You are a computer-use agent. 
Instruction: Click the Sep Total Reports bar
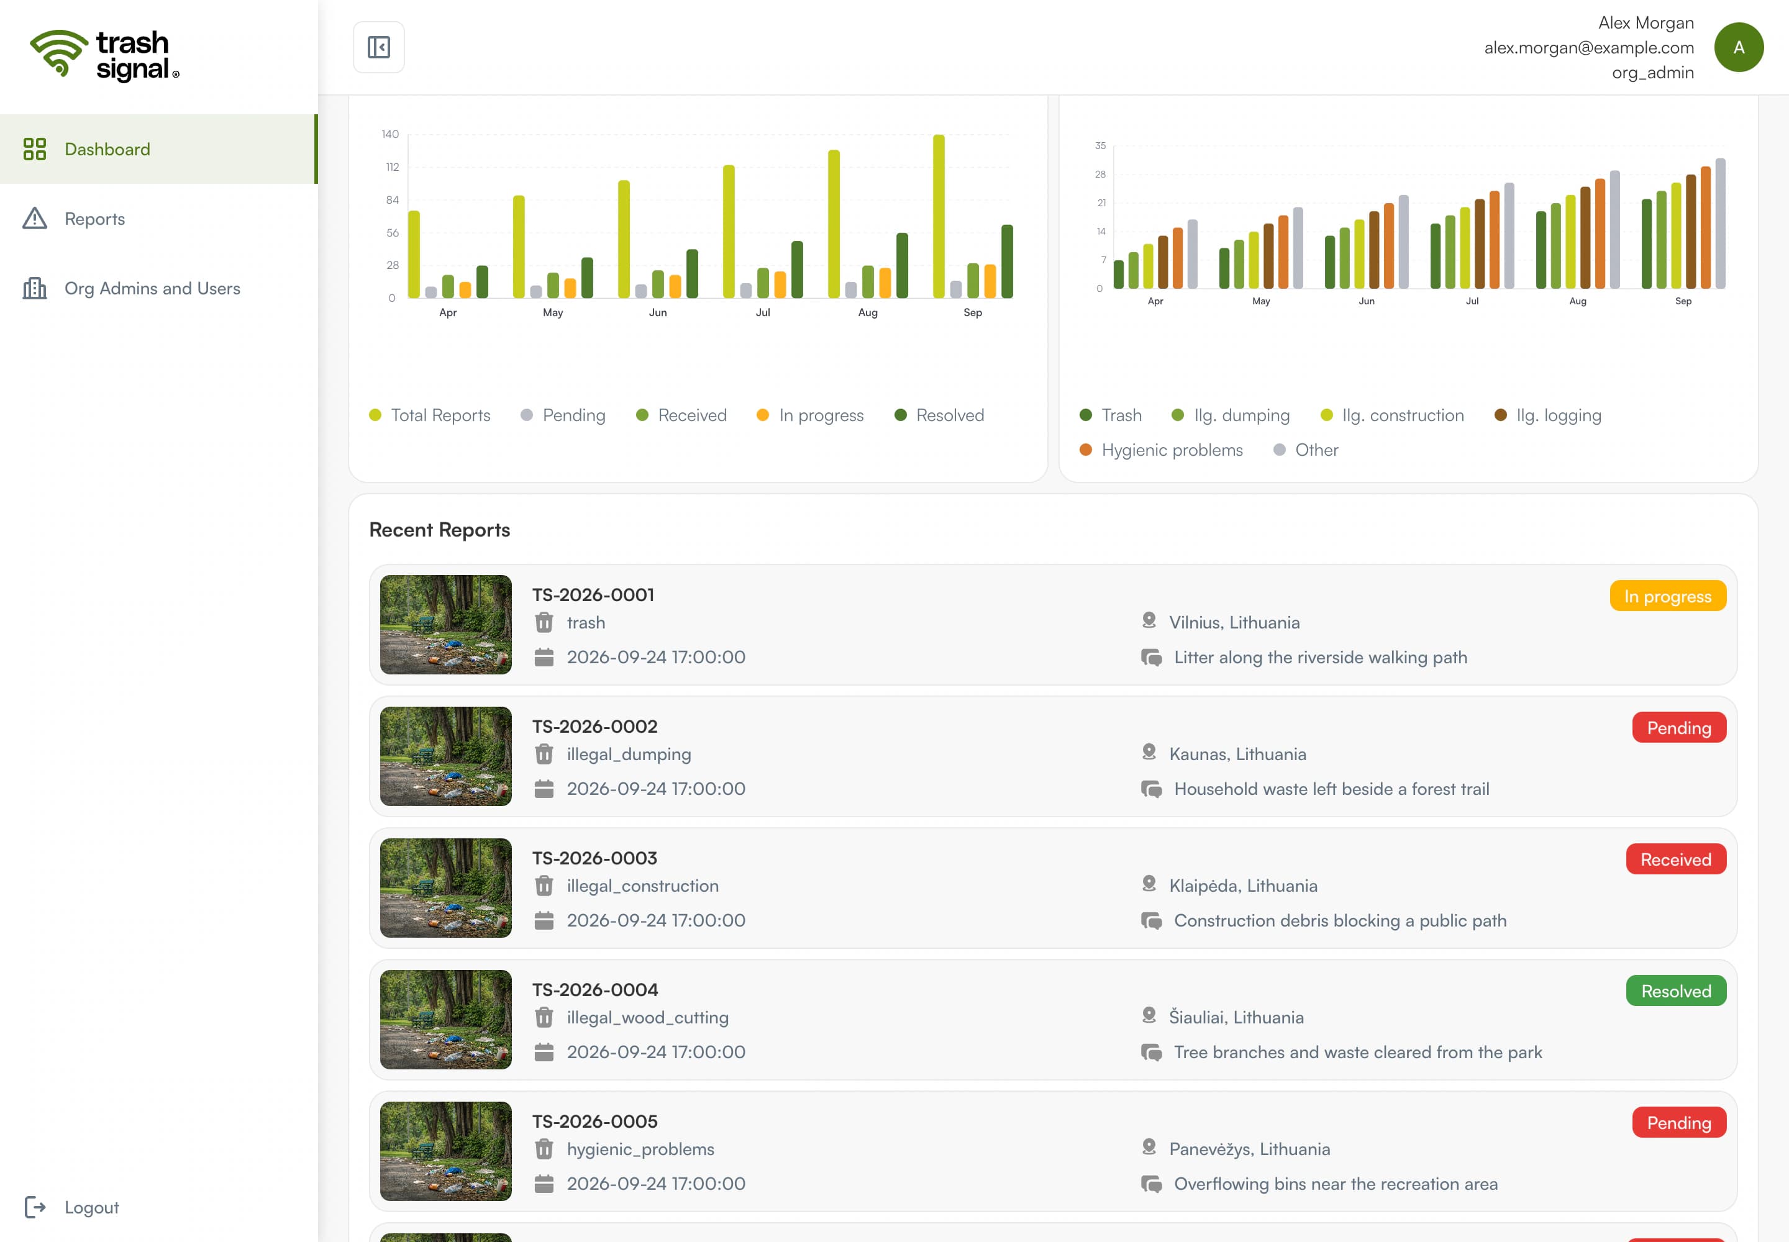pos(939,216)
